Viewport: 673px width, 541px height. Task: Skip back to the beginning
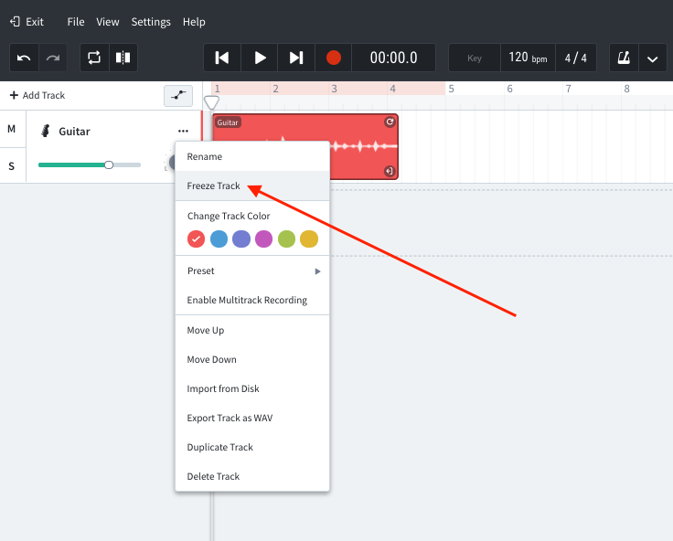pyautogui.click(x=222, y=58)
